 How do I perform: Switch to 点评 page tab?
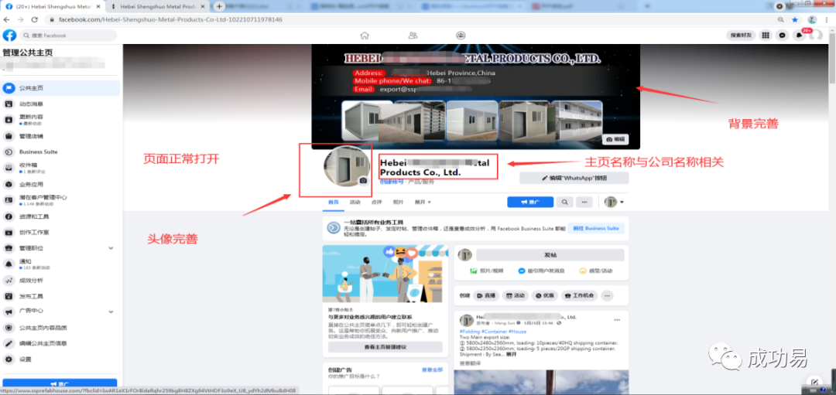(x=376, y=203)
